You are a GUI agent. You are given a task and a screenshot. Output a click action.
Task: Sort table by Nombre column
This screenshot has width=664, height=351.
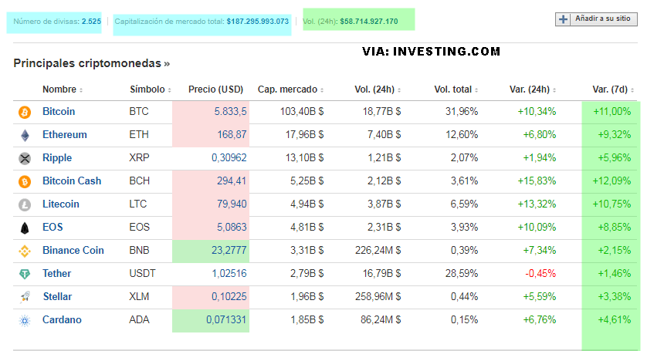pos(62,89)
